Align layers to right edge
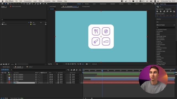Screen dimensions: 177x99 click(x=164, y=11)
